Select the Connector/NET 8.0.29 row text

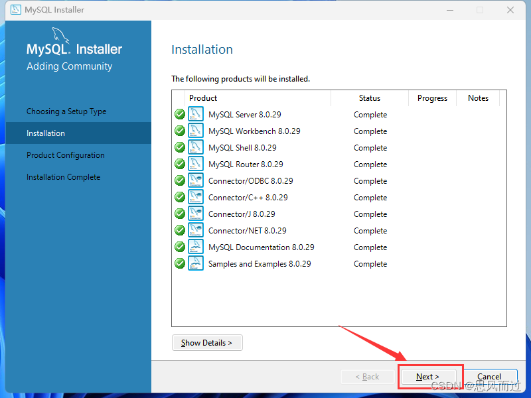pyautogui.click(x=248, y=231)
